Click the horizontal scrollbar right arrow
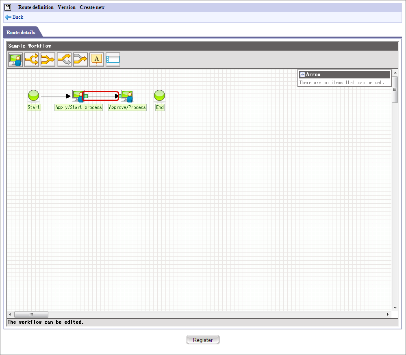The width and height of the screenshot is (406, 355). [388, 314]
